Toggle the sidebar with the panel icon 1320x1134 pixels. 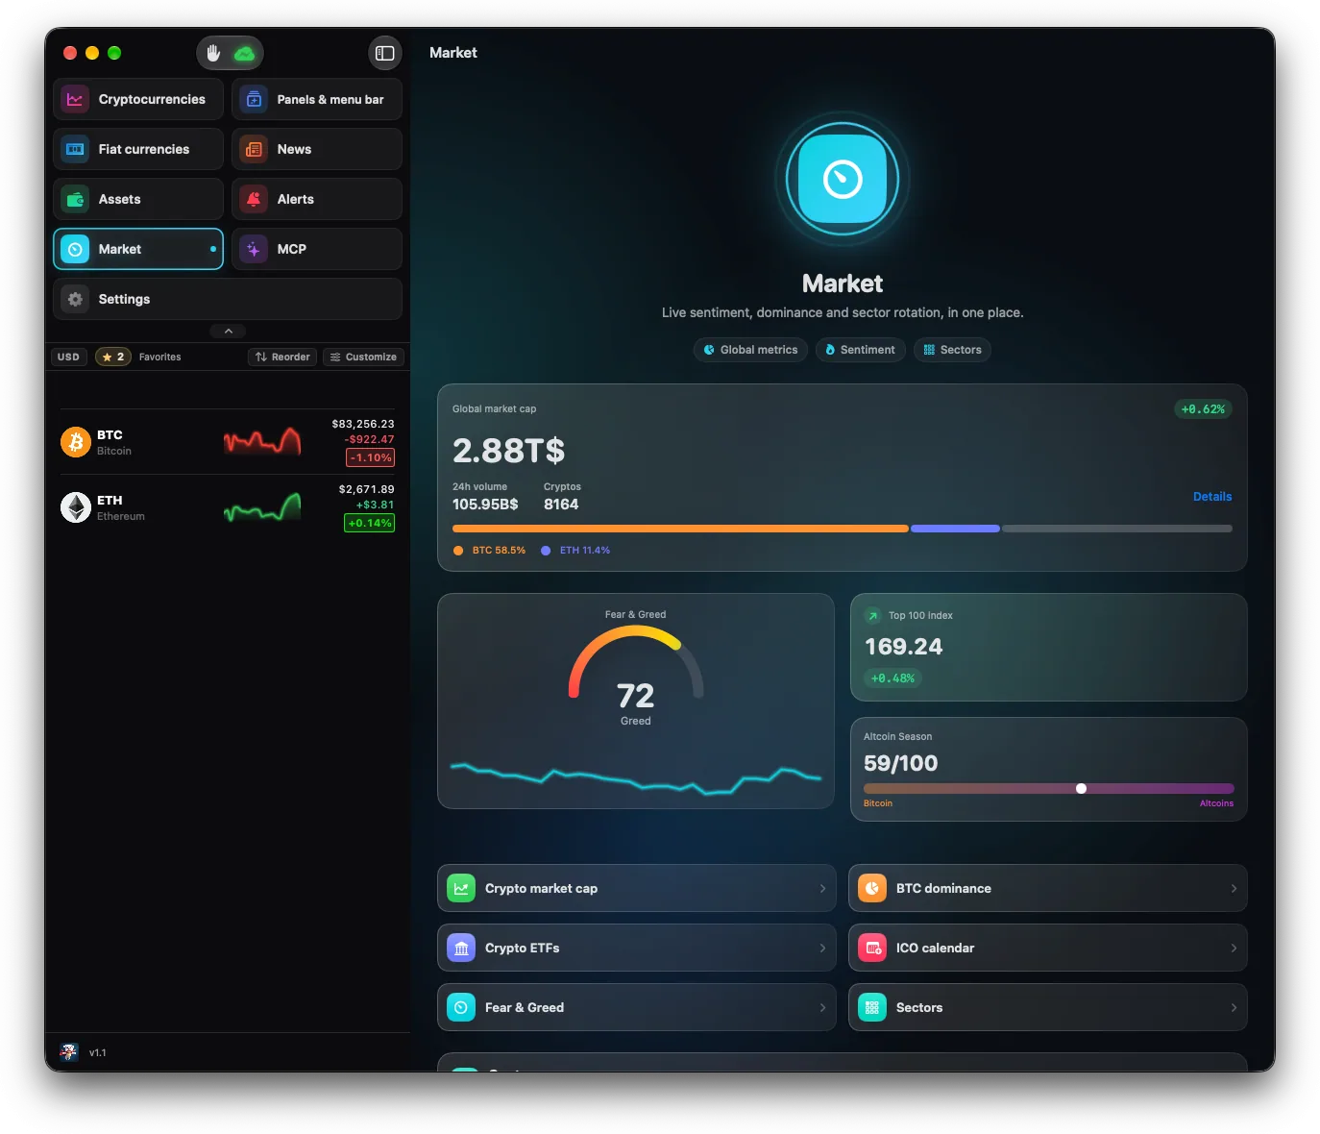(x=385, y=53)
